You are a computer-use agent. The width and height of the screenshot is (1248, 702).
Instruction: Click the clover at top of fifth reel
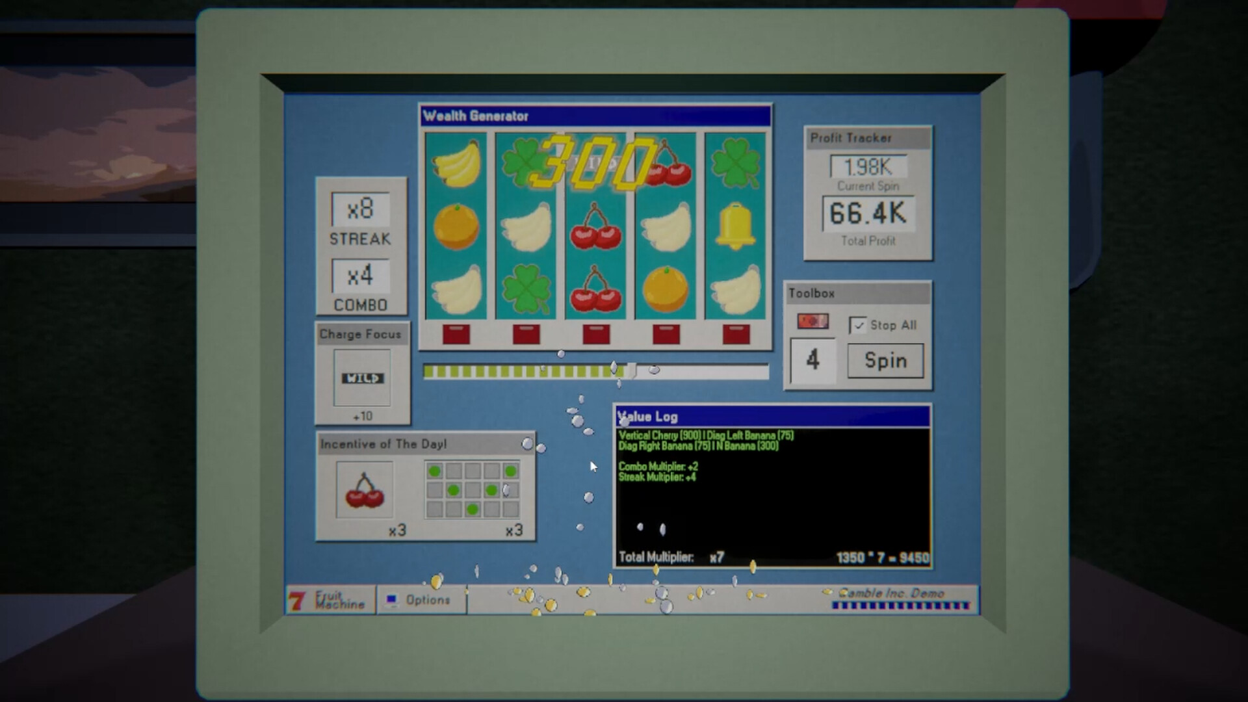click(x=736, y=164)
